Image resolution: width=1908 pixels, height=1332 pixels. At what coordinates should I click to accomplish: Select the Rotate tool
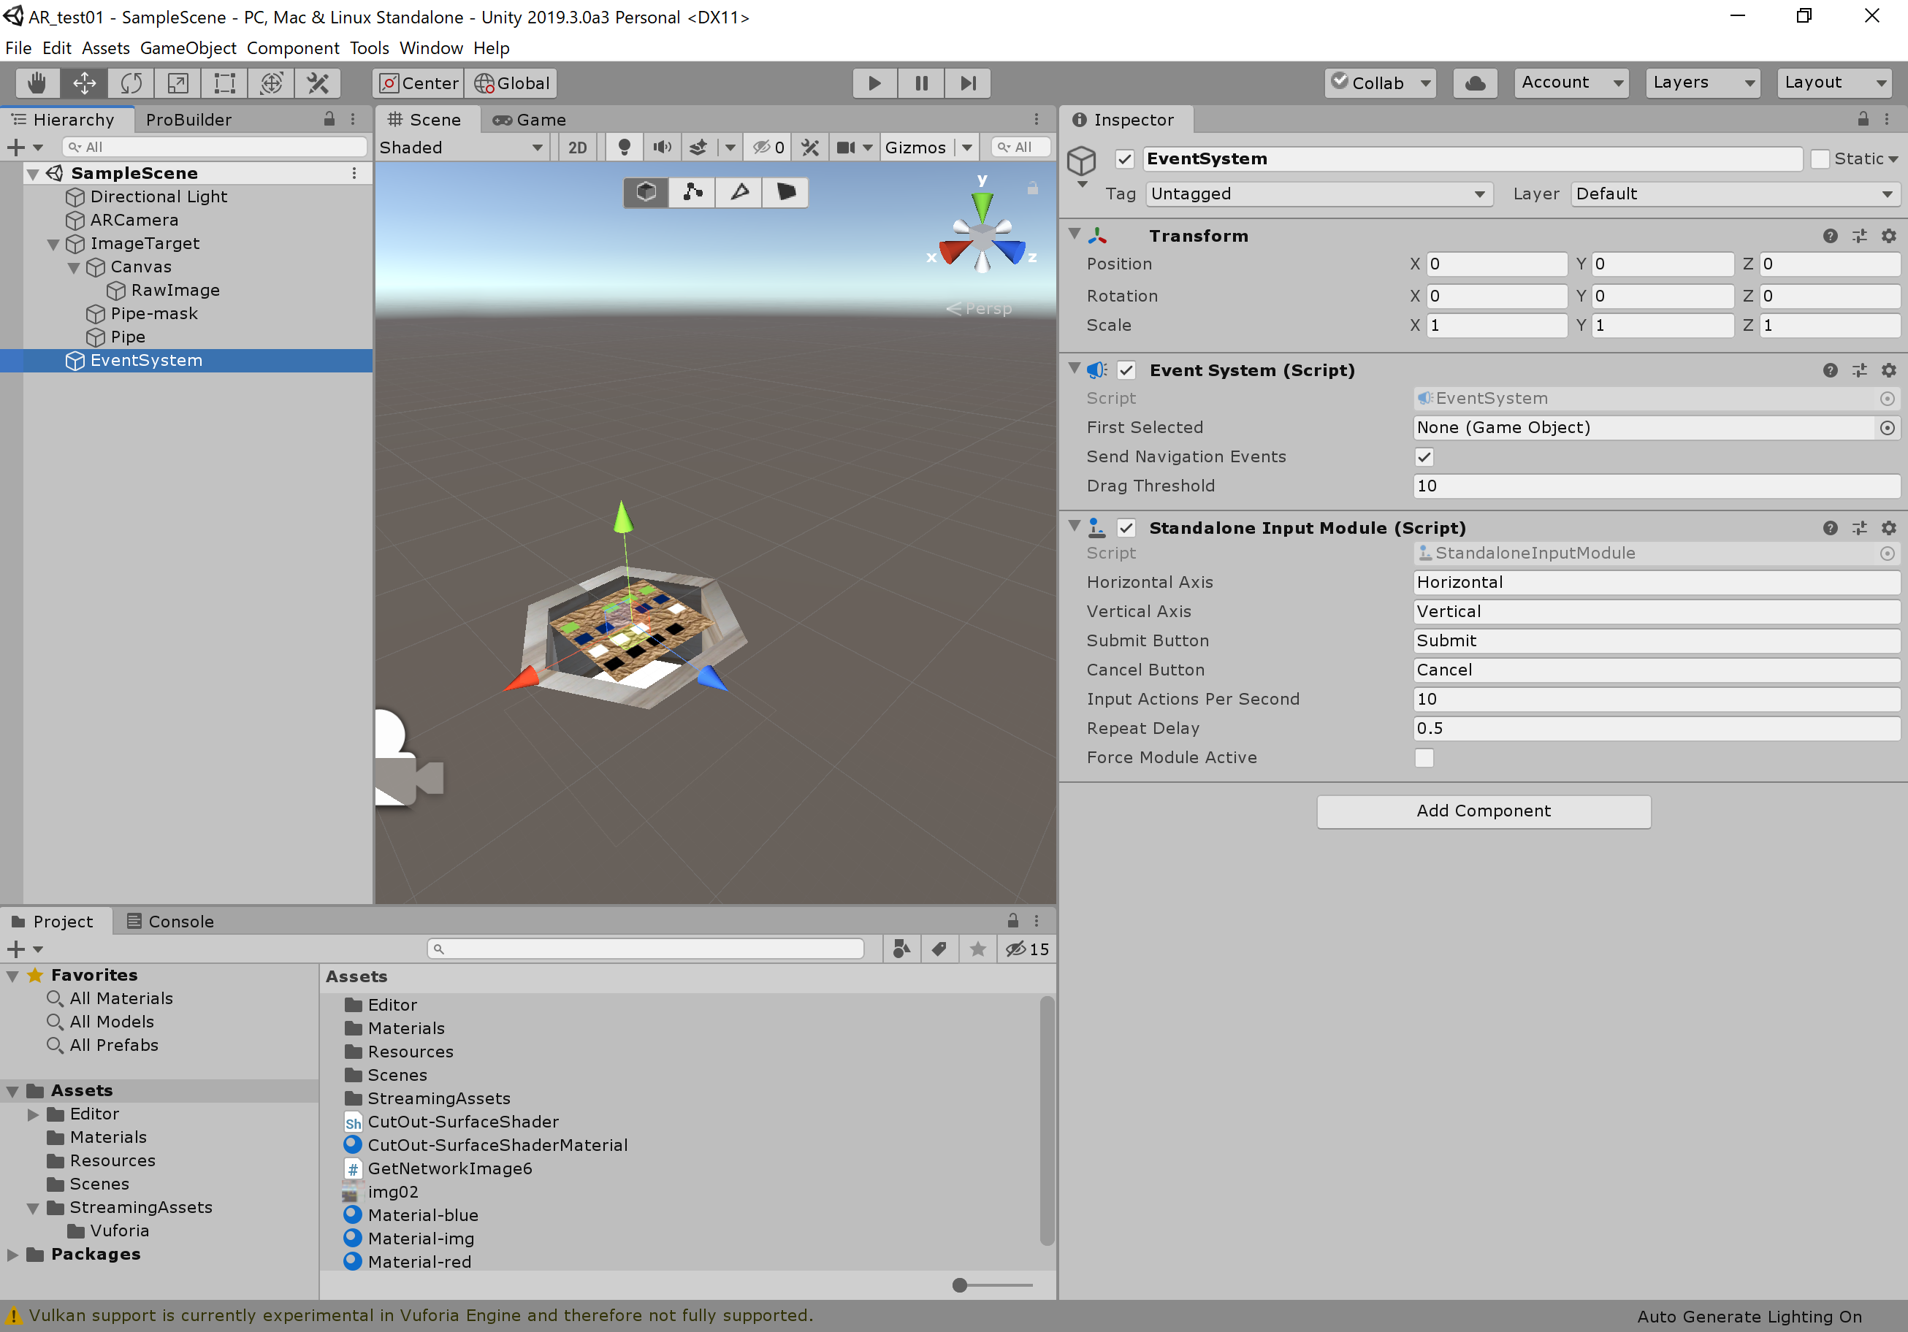tap(131, 83)
